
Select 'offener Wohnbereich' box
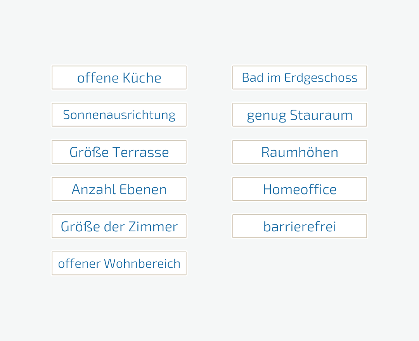pyautogui.click(x=119, y=263)
